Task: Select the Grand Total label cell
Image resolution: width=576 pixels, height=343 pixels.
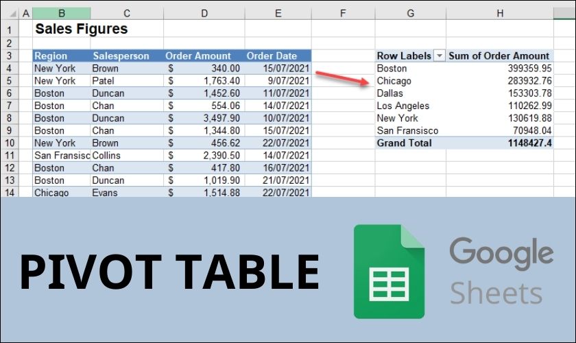Action: click(x=410, y=143)
